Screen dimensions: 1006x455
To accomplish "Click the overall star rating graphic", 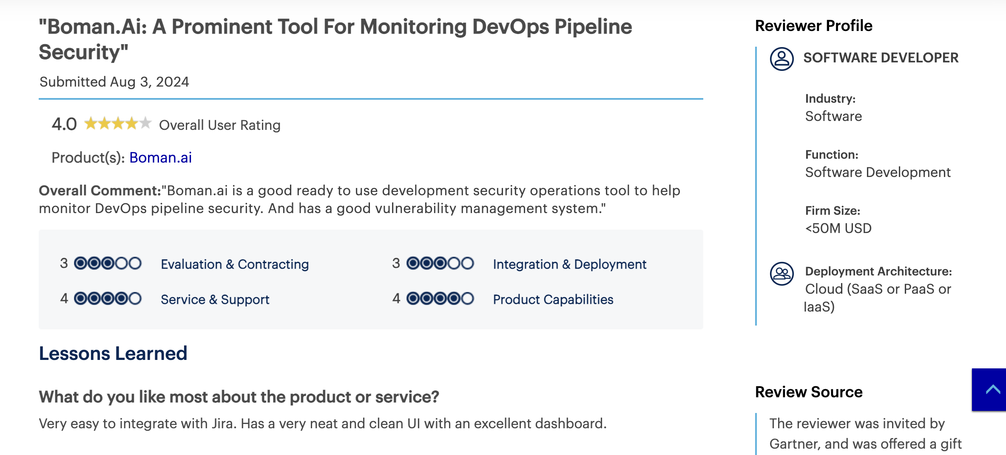I will [x=118, y=124].
